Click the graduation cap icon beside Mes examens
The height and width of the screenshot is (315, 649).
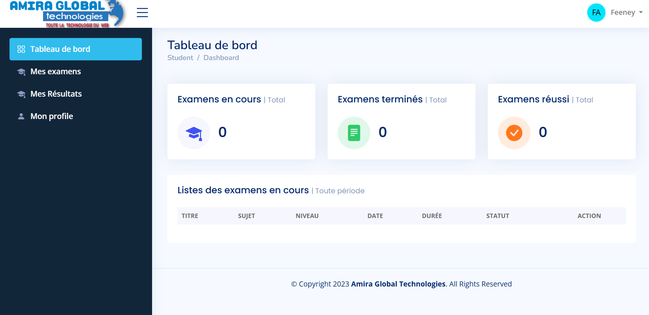[x=21, y=72]
